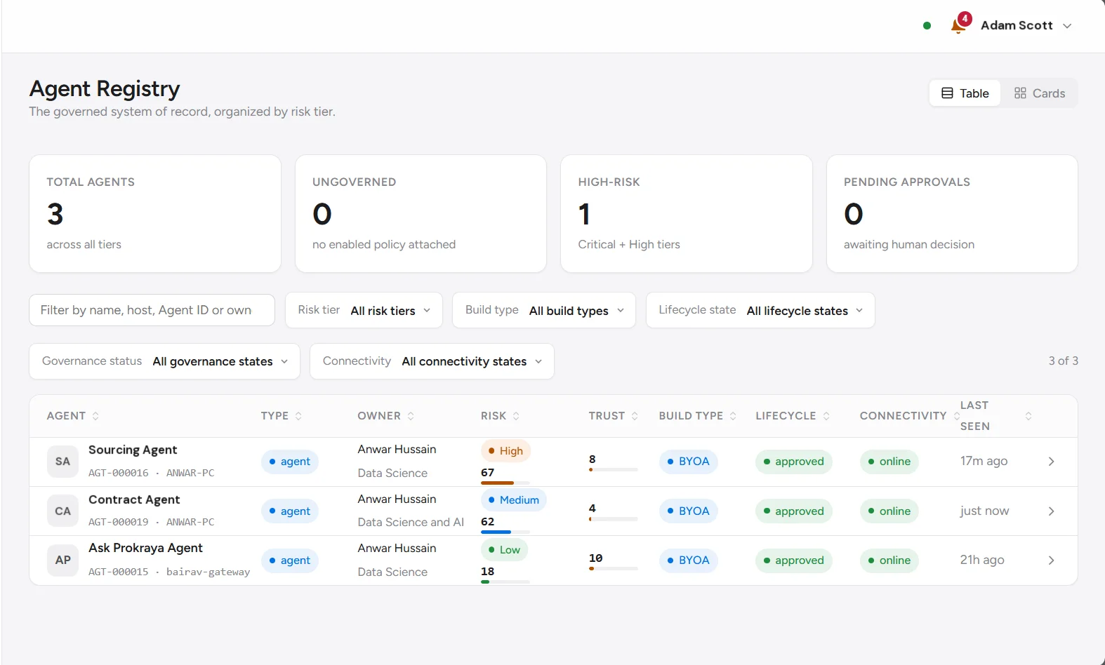The height and width of the screenshot is (665, 1105).
Task: Sort by the RISK column
Action: (500, 416)
